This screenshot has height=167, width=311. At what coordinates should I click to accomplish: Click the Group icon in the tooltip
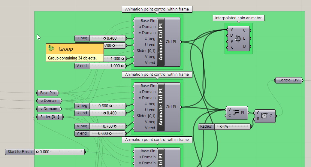[x=51, y=48]
